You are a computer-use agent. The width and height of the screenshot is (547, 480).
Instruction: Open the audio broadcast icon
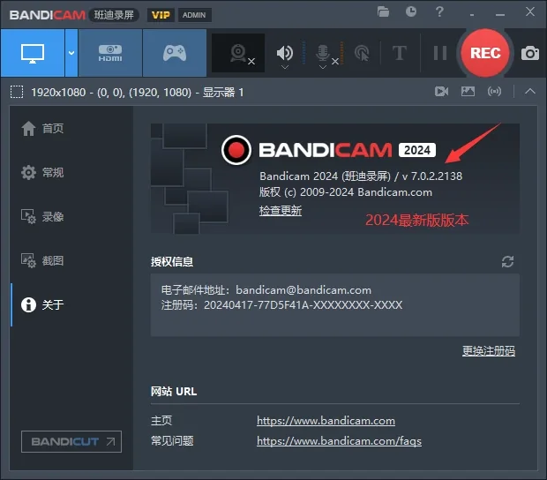coord(494,92)
